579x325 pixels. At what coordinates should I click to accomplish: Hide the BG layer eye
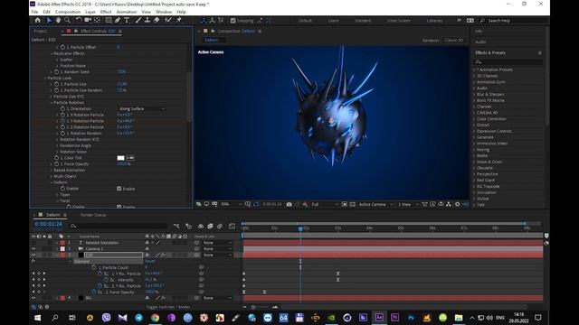point(33,298)
